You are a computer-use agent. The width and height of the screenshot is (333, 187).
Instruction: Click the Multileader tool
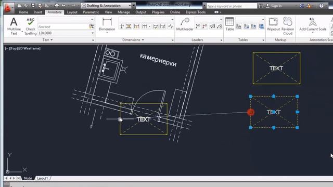pyautogui.click(x=185, y=24)
